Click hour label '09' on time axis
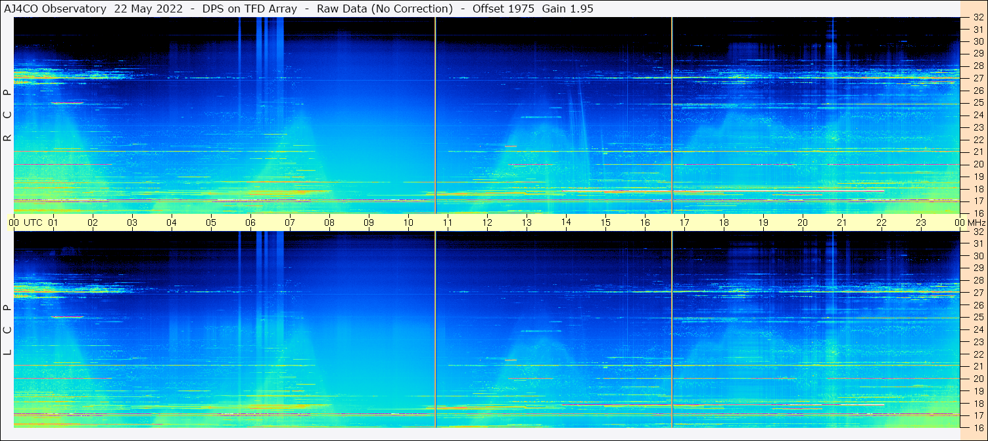The image size is (988, 441). click(369, 222)
